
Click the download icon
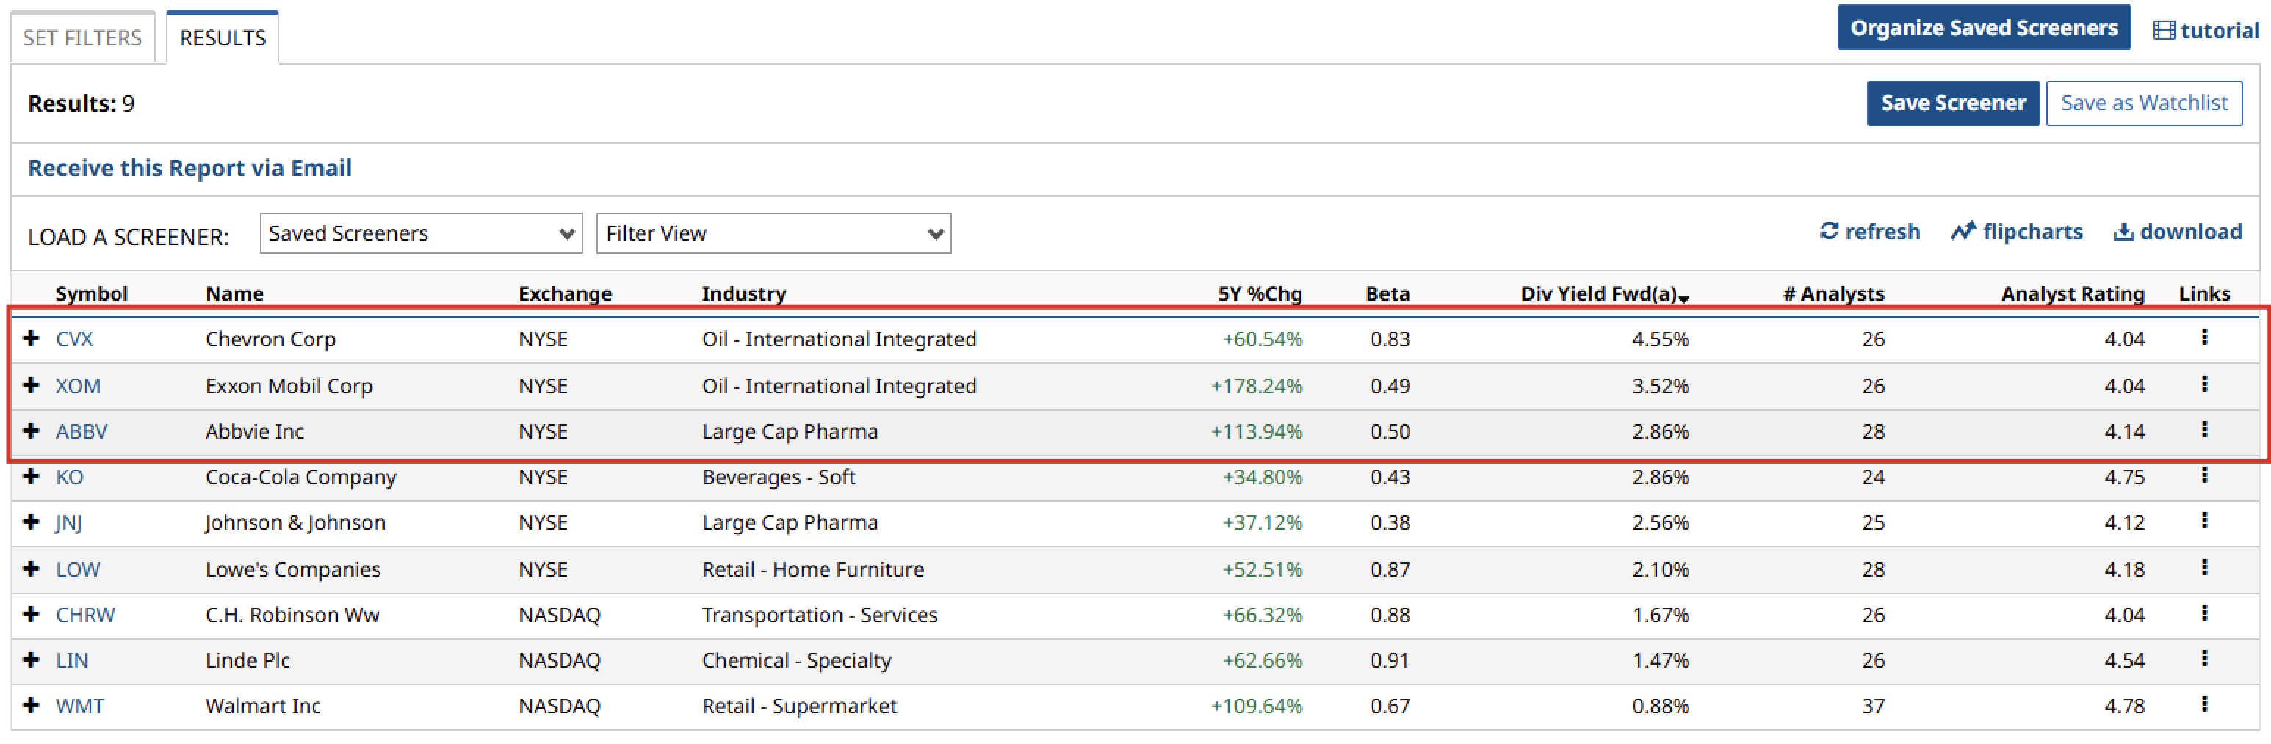click(x=2123, y=232)
